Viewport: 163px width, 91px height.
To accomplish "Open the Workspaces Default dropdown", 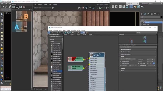I will click(x=155, y=4).
